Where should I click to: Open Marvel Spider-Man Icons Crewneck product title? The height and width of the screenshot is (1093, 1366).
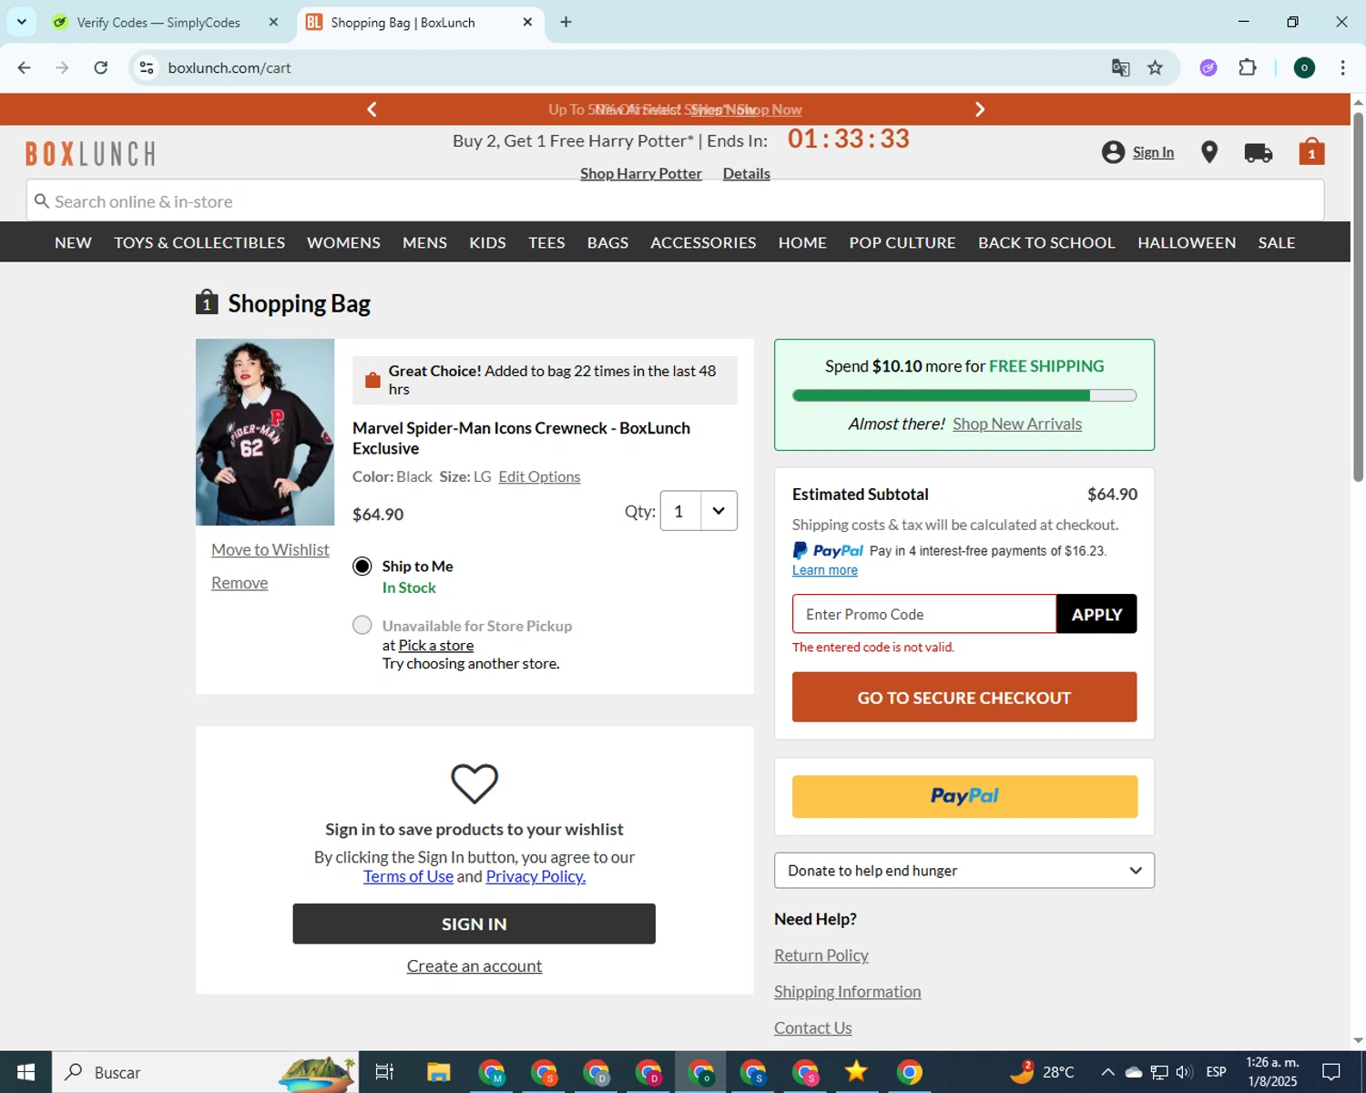521,438
